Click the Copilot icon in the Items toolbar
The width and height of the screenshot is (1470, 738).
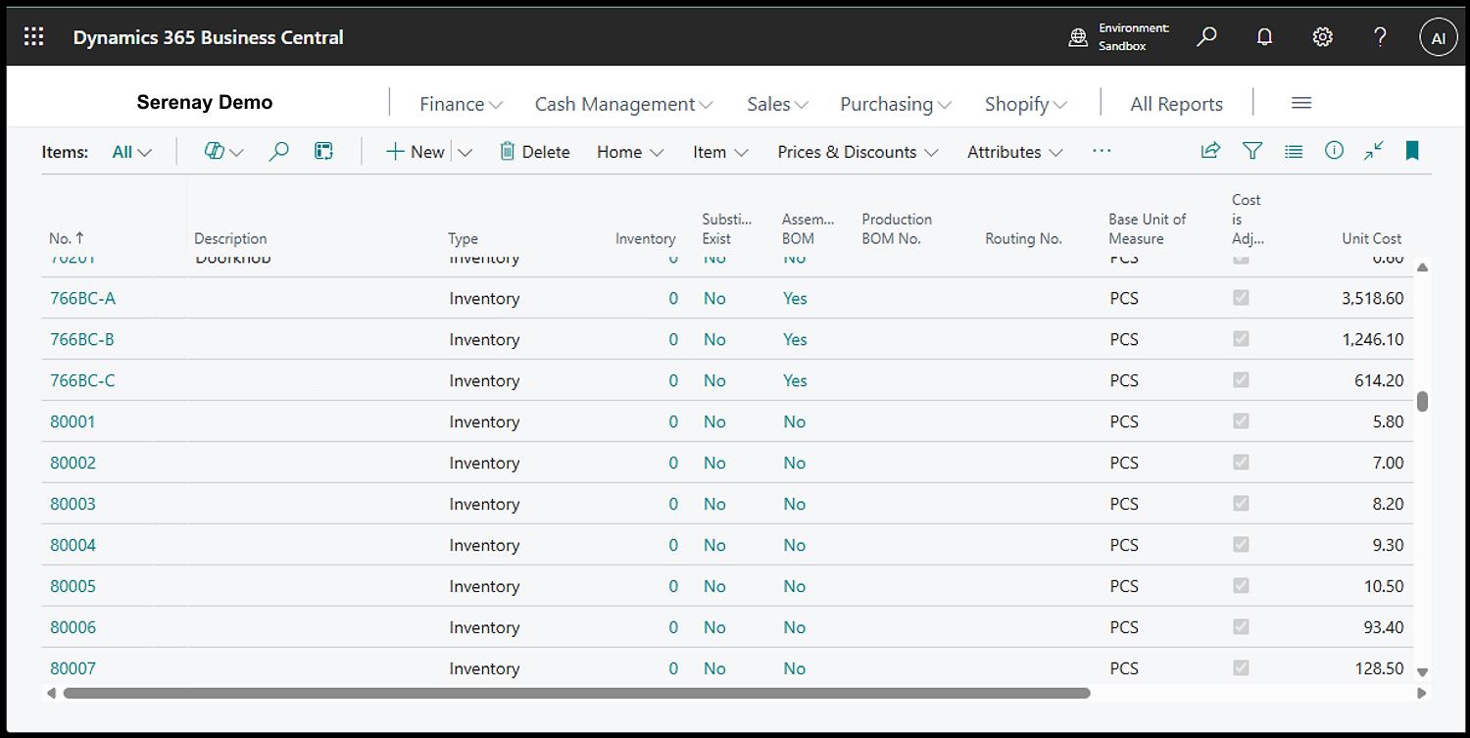[214, 151]
